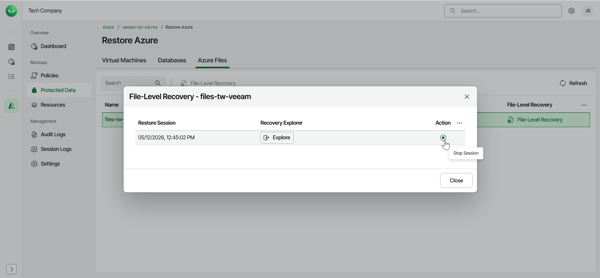
Task: Click the table search magnifier icon
Action: [x=158, y=83]
